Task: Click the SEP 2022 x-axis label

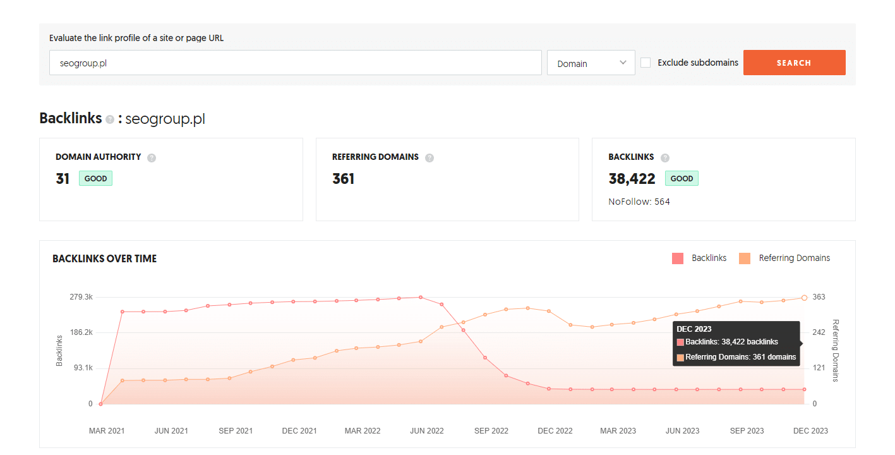Action: pos(491,431)
